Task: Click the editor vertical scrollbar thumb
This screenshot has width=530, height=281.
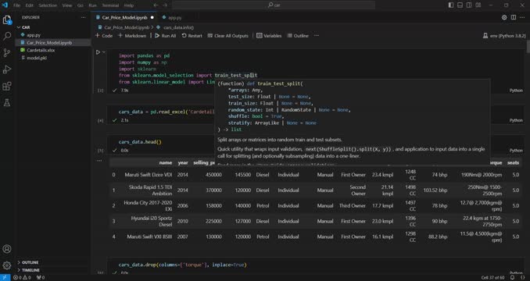Action: pos(528,47)
